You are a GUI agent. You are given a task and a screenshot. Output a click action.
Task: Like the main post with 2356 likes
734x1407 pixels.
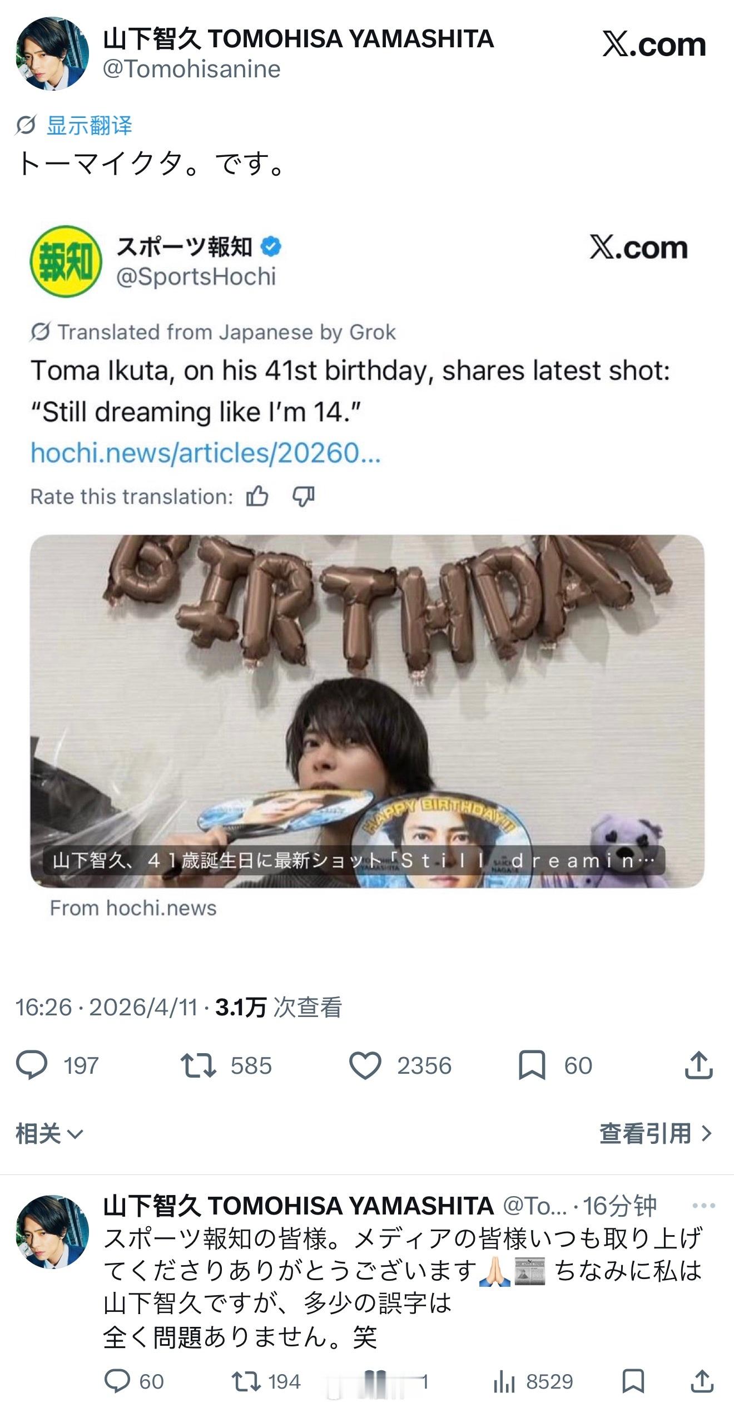[365, 1065]
